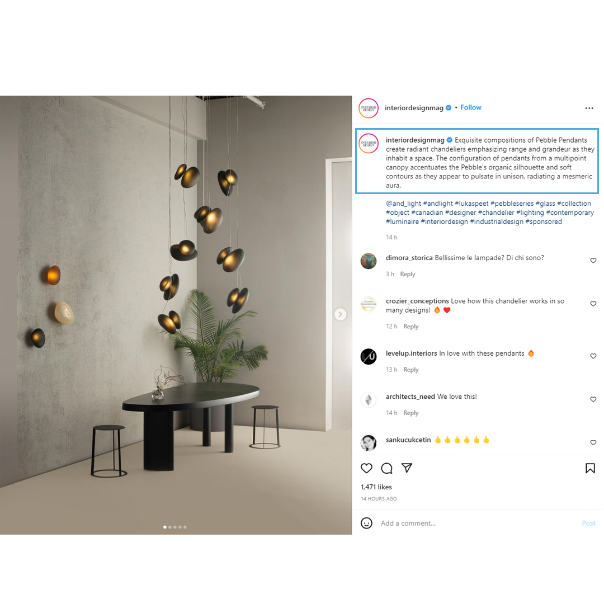Like the post with the heart icon
The image size is (604, 604).
[366, 469]
